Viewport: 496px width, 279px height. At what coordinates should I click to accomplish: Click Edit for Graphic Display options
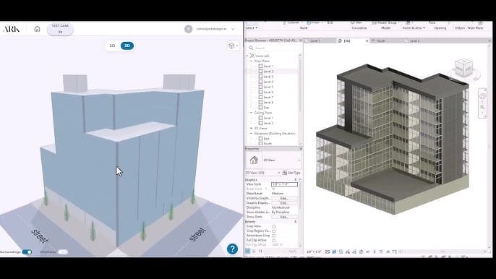click(x=284, y=203)
